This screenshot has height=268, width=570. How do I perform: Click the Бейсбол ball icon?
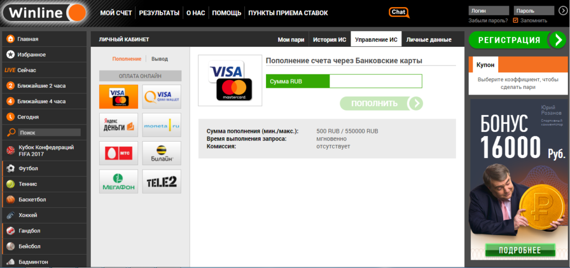pyautogui.click(x=11, y=246)
